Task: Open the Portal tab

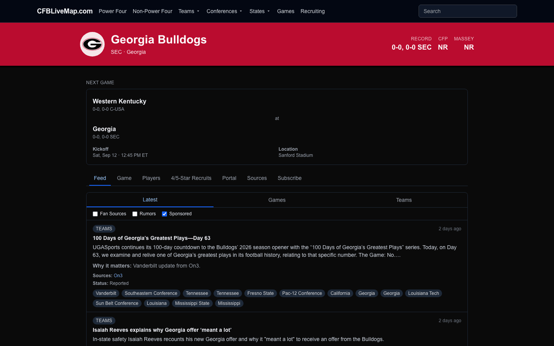Action: tap(229, 178)
